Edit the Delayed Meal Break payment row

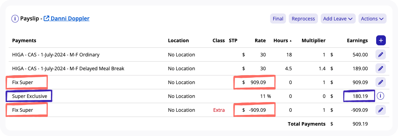click(x=380, y=69)
